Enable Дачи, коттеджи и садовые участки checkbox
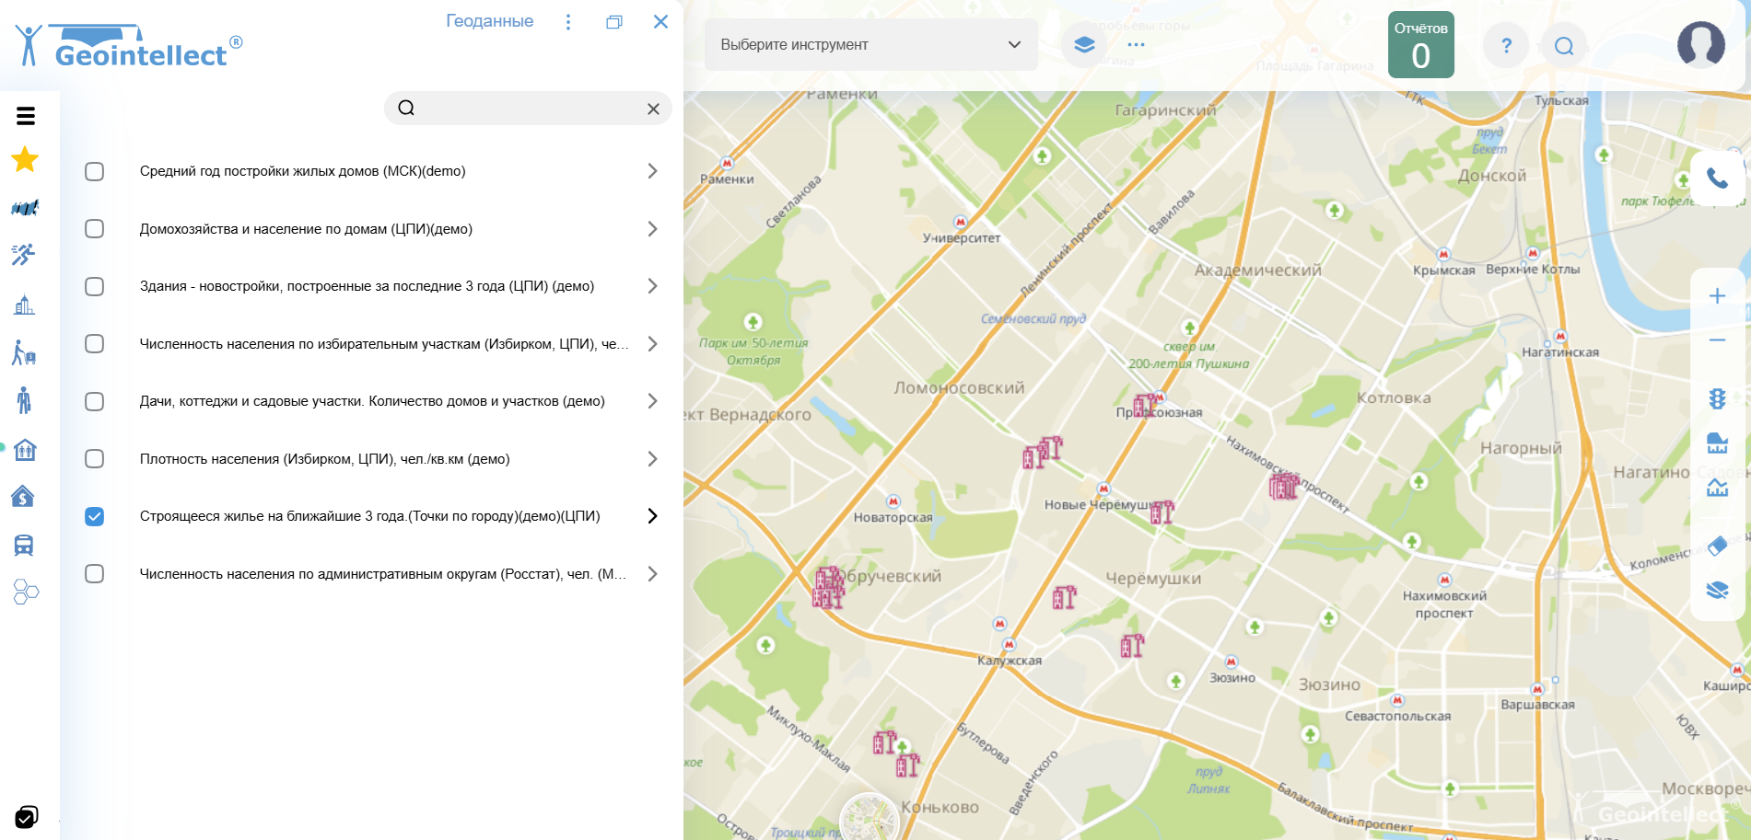This screenshot has width=1751, height=840. pyautogui.click(x=94, y=401)
